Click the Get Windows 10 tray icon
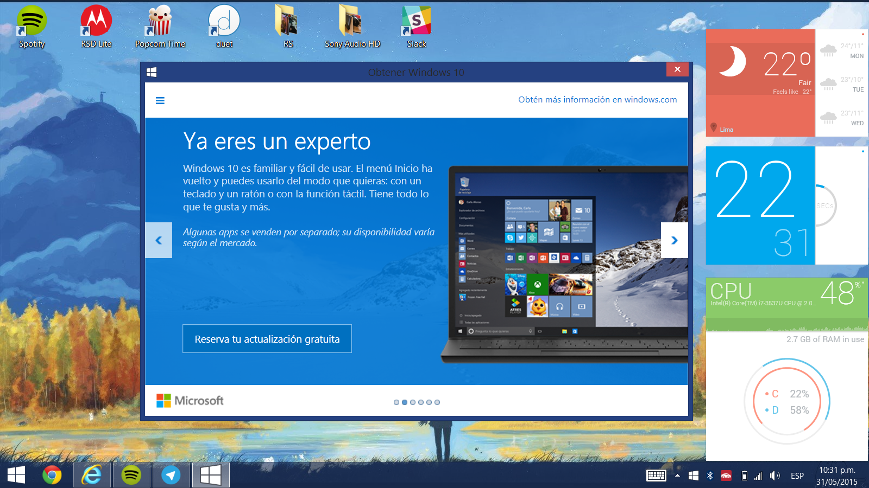The image size is (869, 488). tap(694, 476)
